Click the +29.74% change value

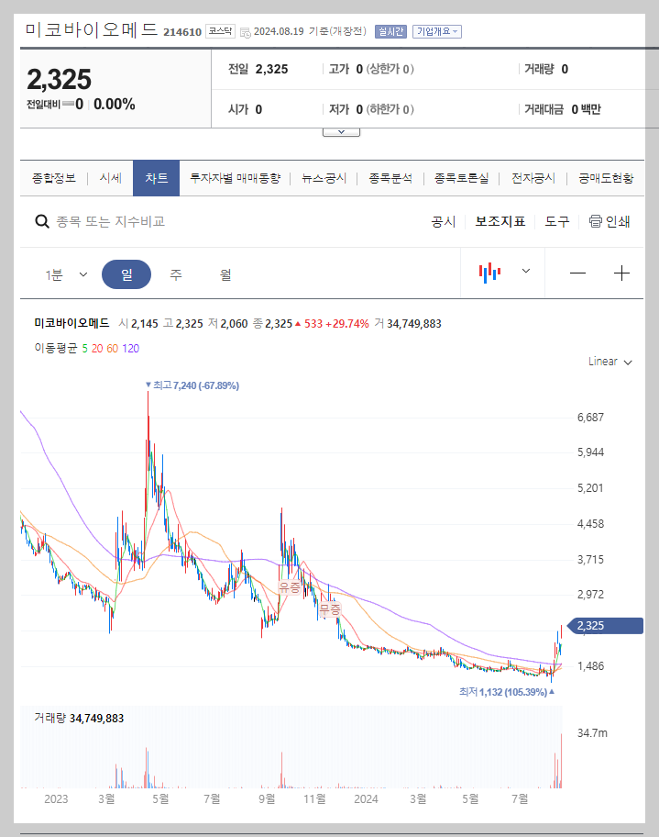tap(347, 323)
